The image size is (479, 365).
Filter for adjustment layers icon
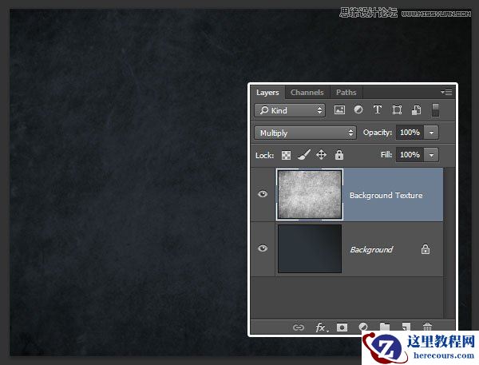tap(358, 109)
